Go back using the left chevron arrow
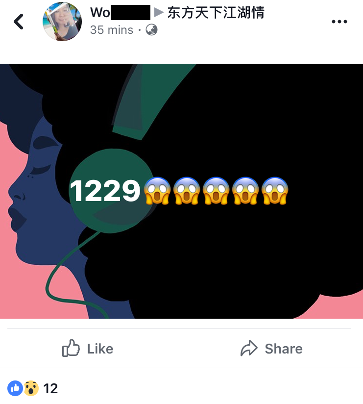363x404 pixels. [x=19, y=22]
